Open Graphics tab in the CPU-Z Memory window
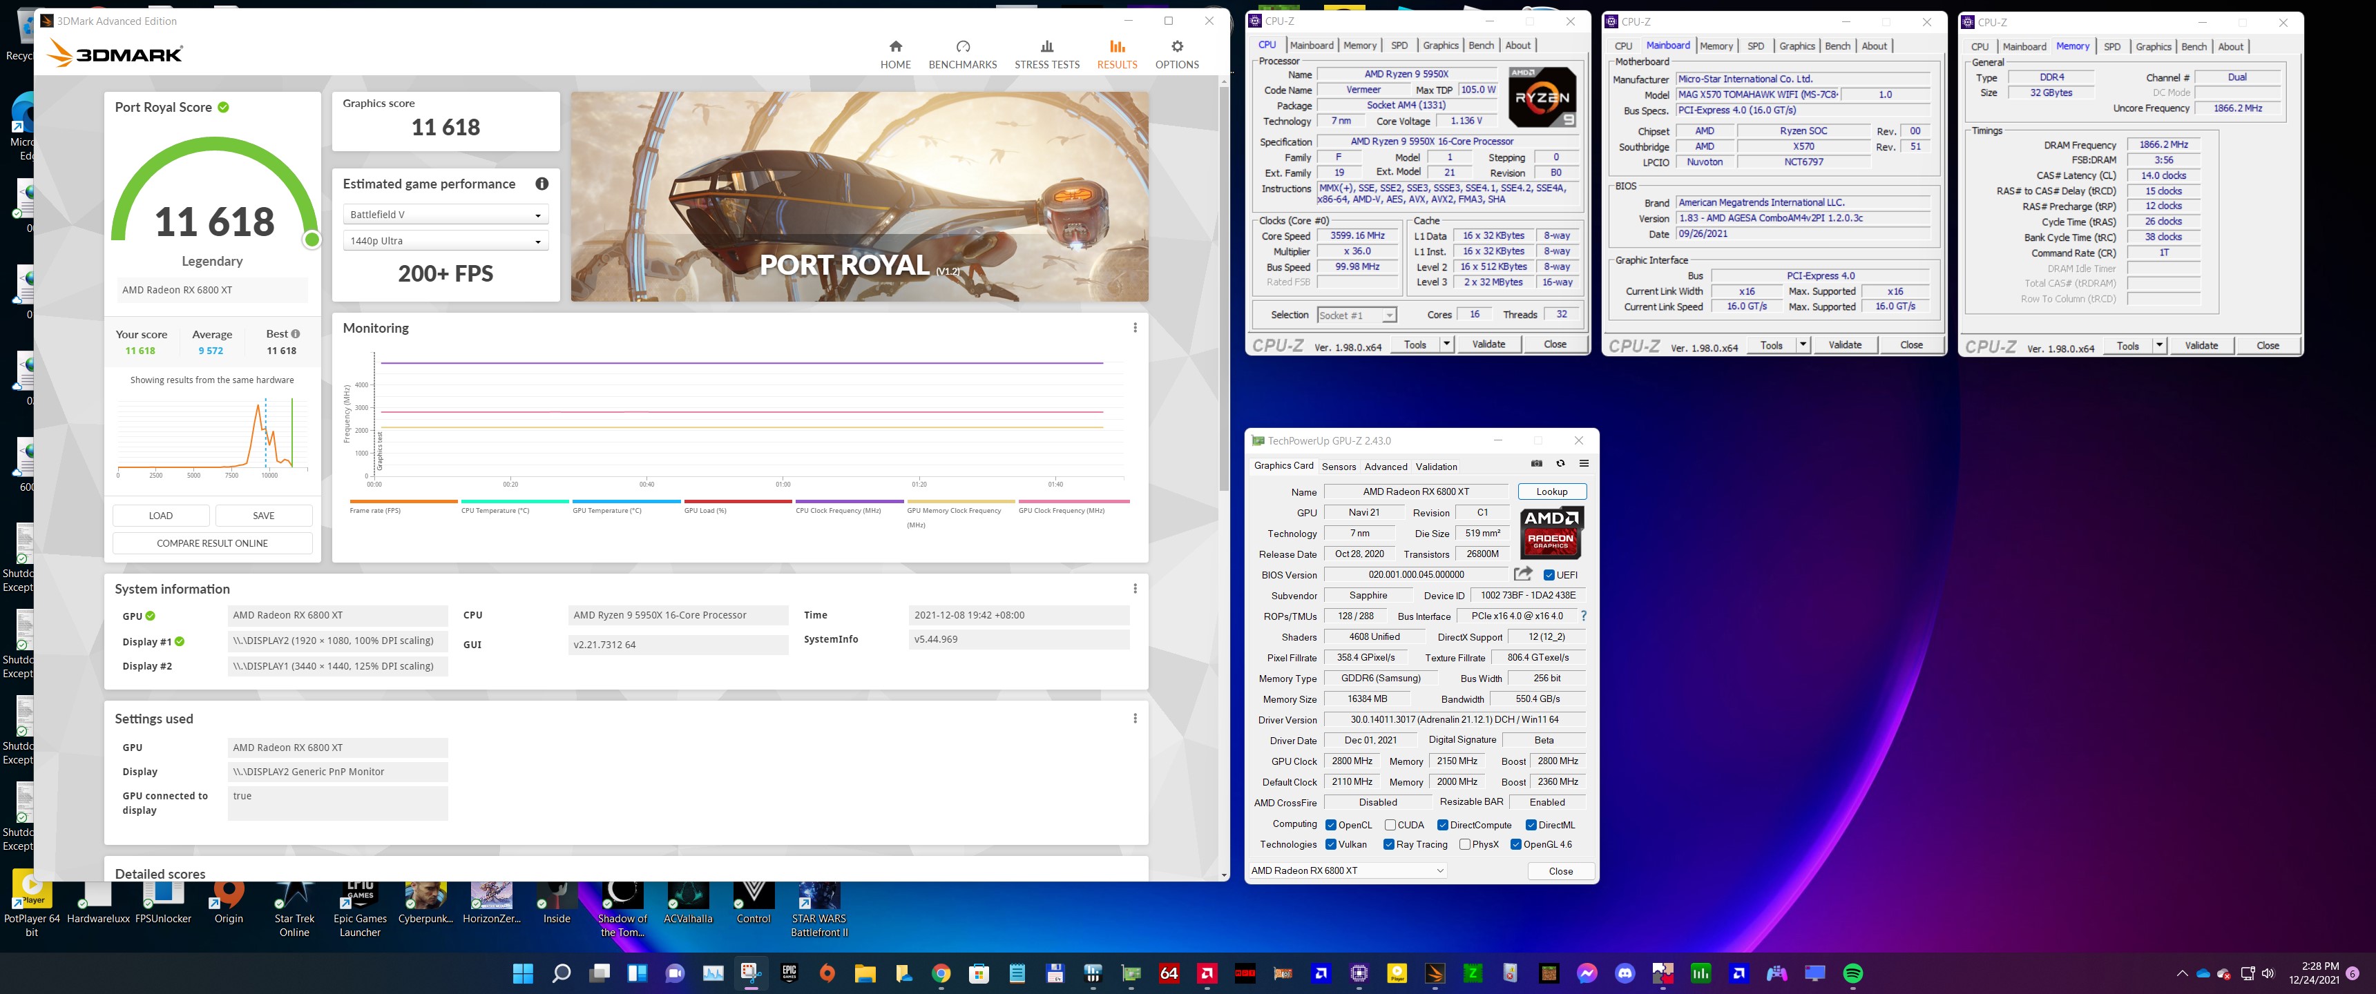Image resolution: width=2376 pixels, height=994 pixels. (2153, 47)
